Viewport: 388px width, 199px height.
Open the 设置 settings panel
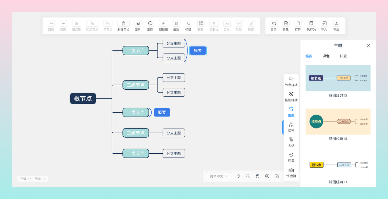[x=291, y=157]
